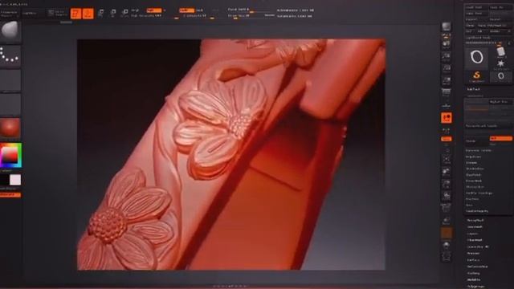The height and width of the screenshot is (289, 514).
Task: Open the empty alpha slot
Action: (x=10, y=80)
